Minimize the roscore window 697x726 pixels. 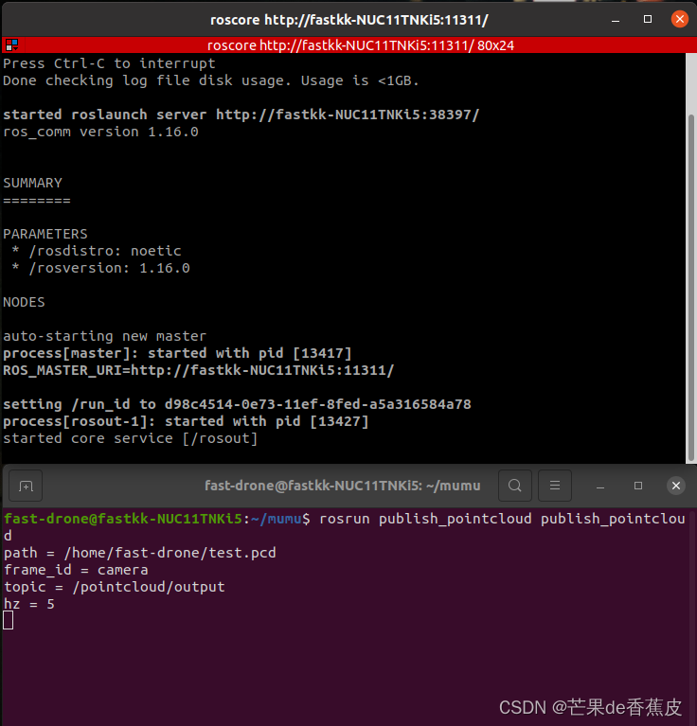pyautogui.click(x=616, y=20)
